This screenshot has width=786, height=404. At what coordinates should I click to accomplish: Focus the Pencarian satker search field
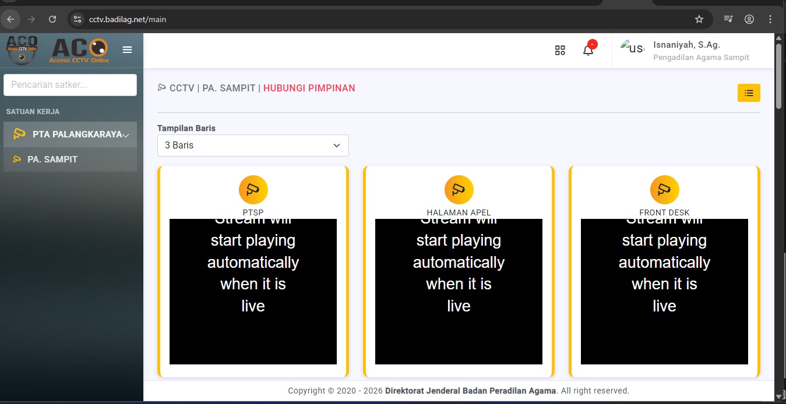pos(70,85)
